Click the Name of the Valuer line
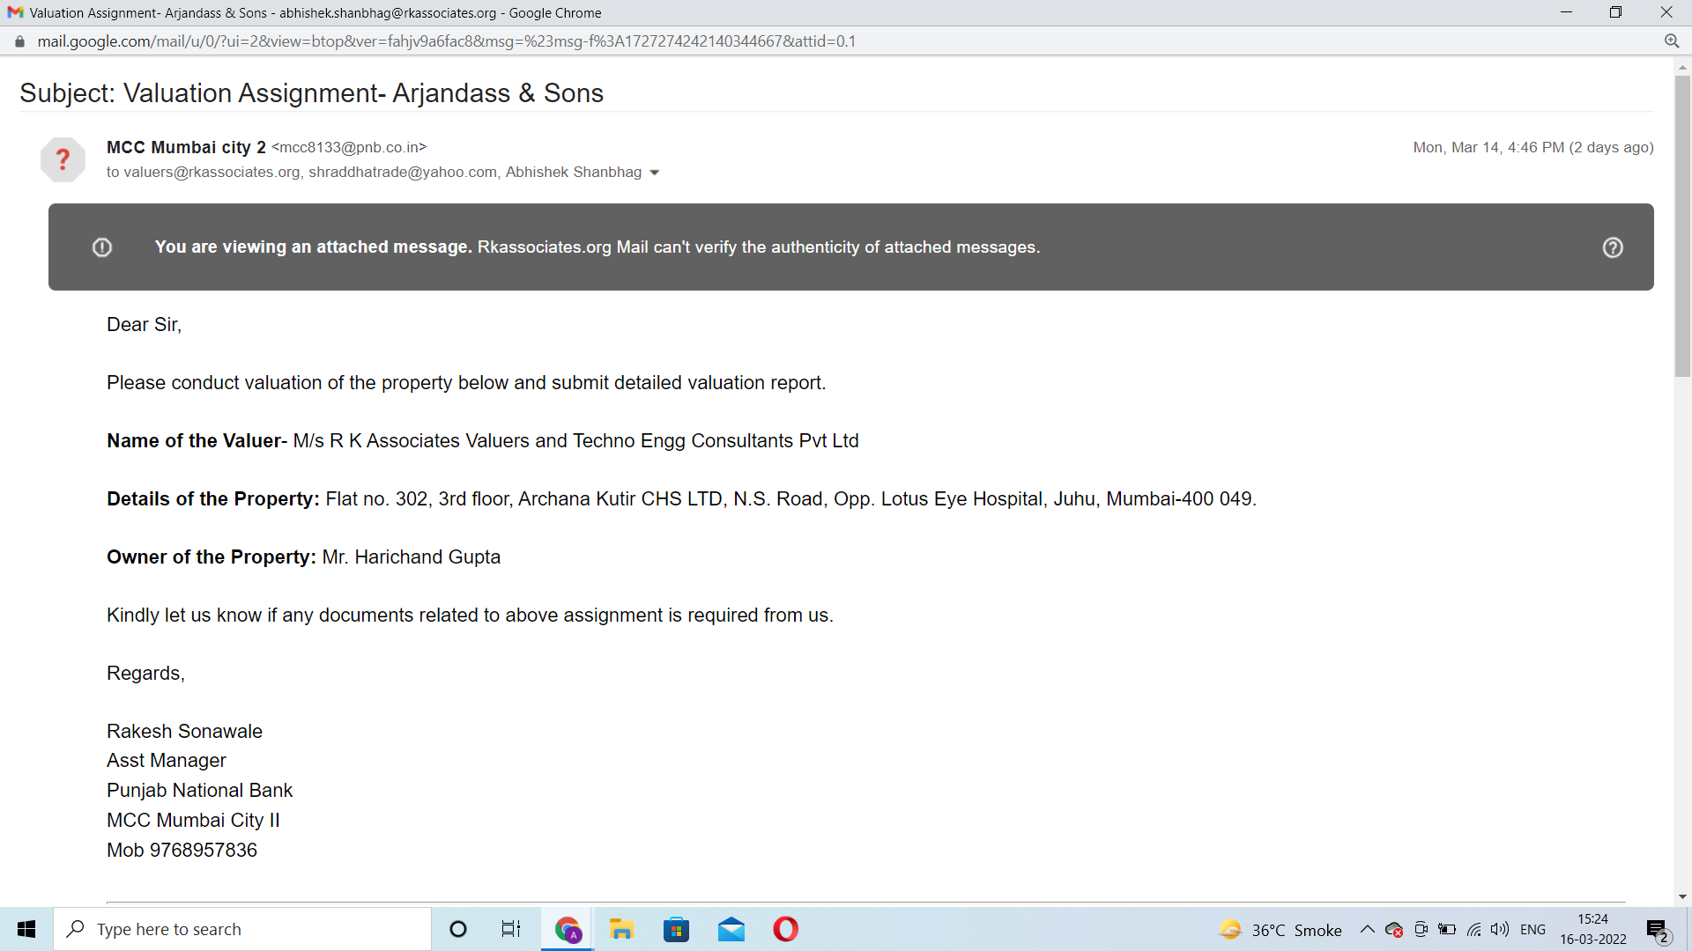 483,441
